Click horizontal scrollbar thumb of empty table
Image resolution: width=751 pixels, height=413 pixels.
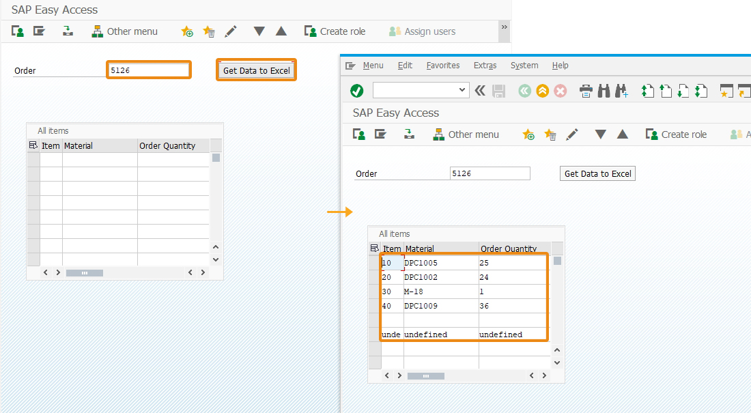click(x=84, y=272)
